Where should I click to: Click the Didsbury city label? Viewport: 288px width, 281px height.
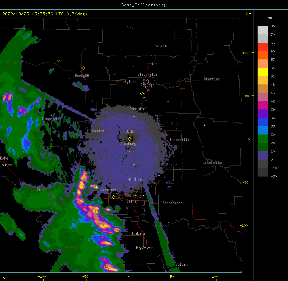tap(128, 144)
